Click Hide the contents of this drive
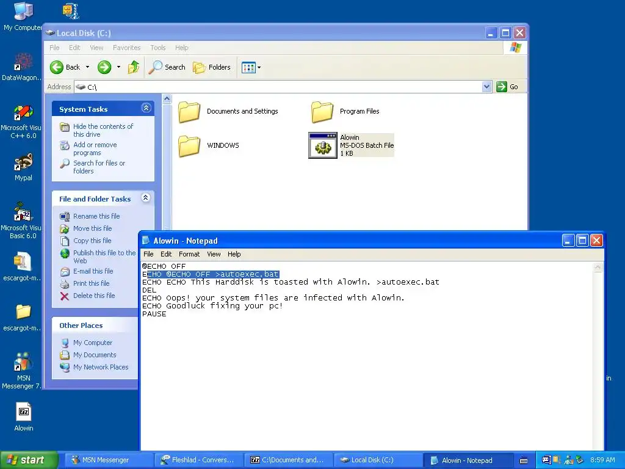This screenshot has height=469, width=625. point(103,130)
